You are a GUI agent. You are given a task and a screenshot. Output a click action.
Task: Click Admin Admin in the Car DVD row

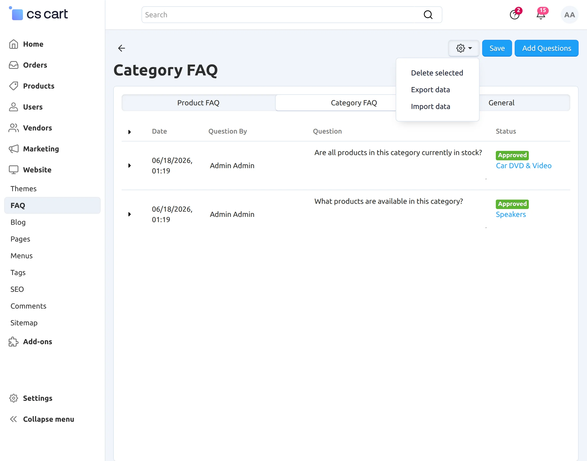click(x=232, y=166)
